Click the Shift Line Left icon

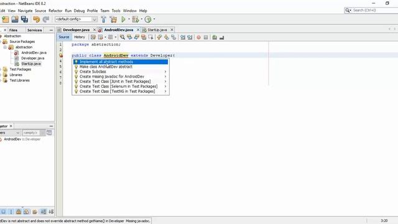pyautogui.click(x=182, y=37)
